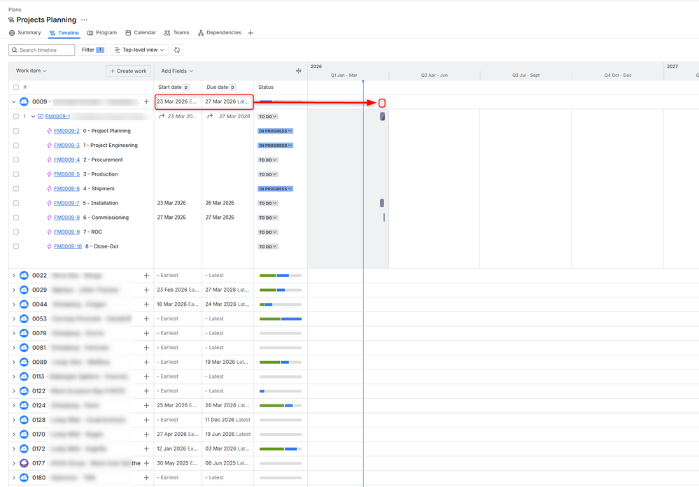Viewport: 699px width, 487px height.
Task: Click the plus icon in the 0172 row
Action: (146, 449)
